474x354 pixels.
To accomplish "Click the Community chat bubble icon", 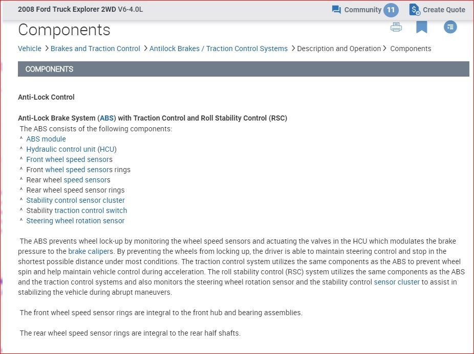I will click(336, 10).
